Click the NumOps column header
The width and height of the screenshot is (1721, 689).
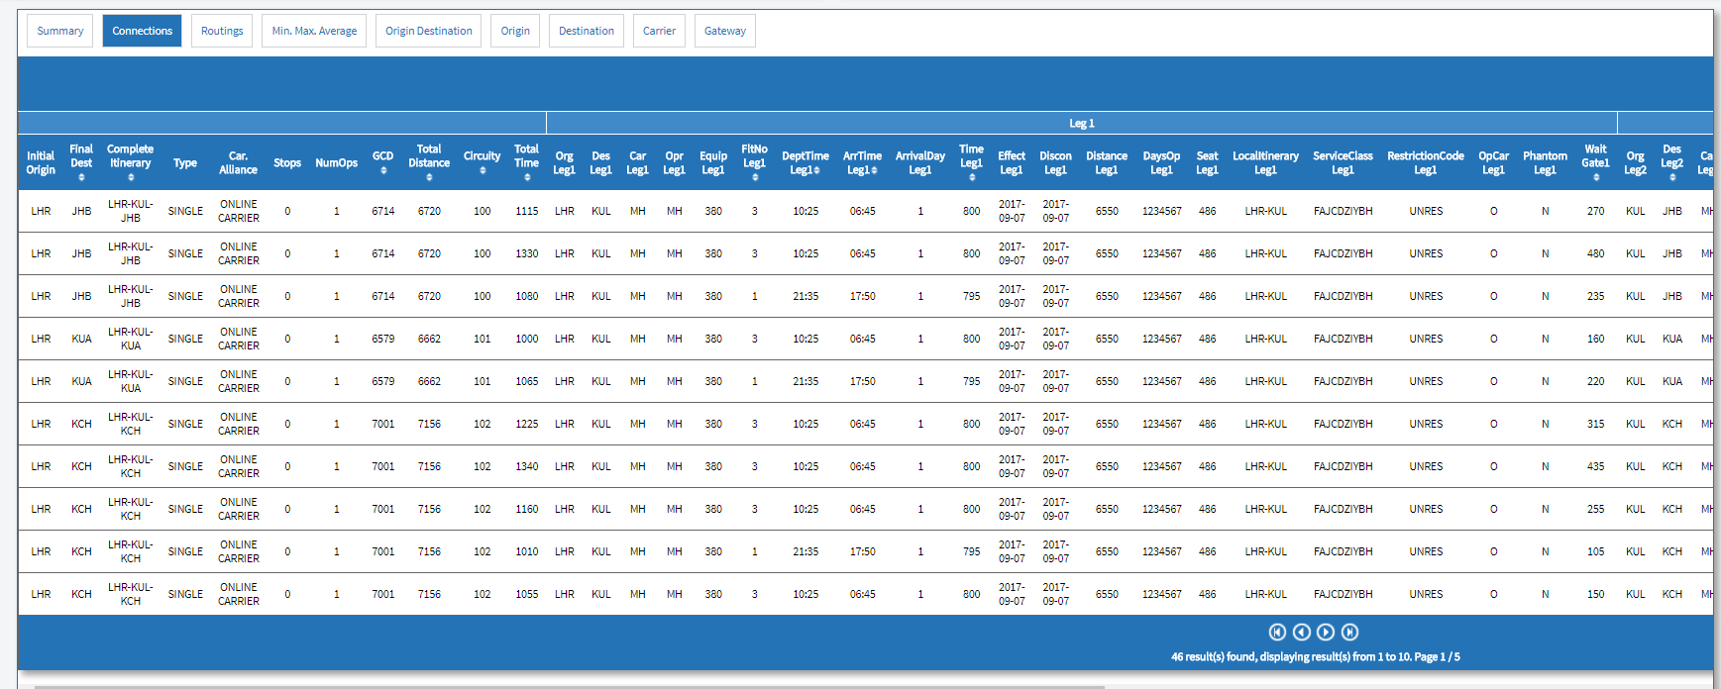click(337, 162)
